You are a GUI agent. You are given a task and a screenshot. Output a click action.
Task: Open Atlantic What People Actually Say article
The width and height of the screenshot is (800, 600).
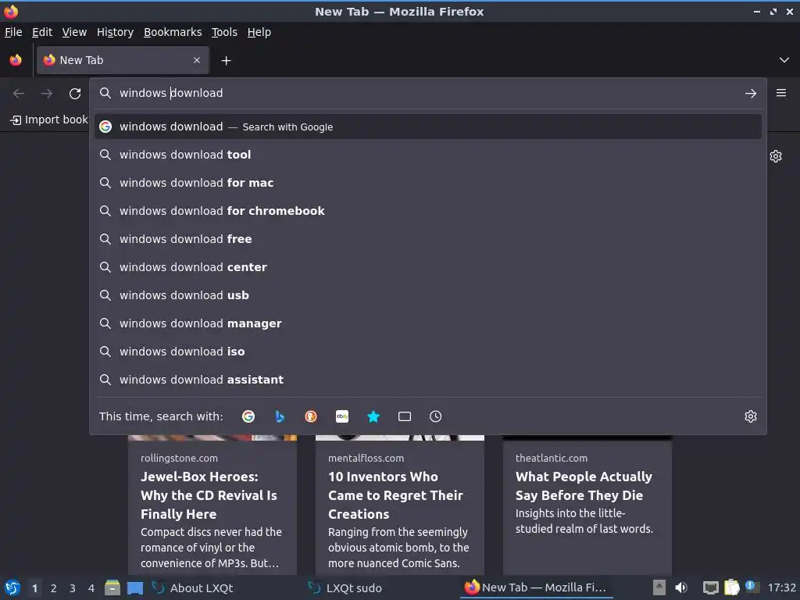[587, 505]
